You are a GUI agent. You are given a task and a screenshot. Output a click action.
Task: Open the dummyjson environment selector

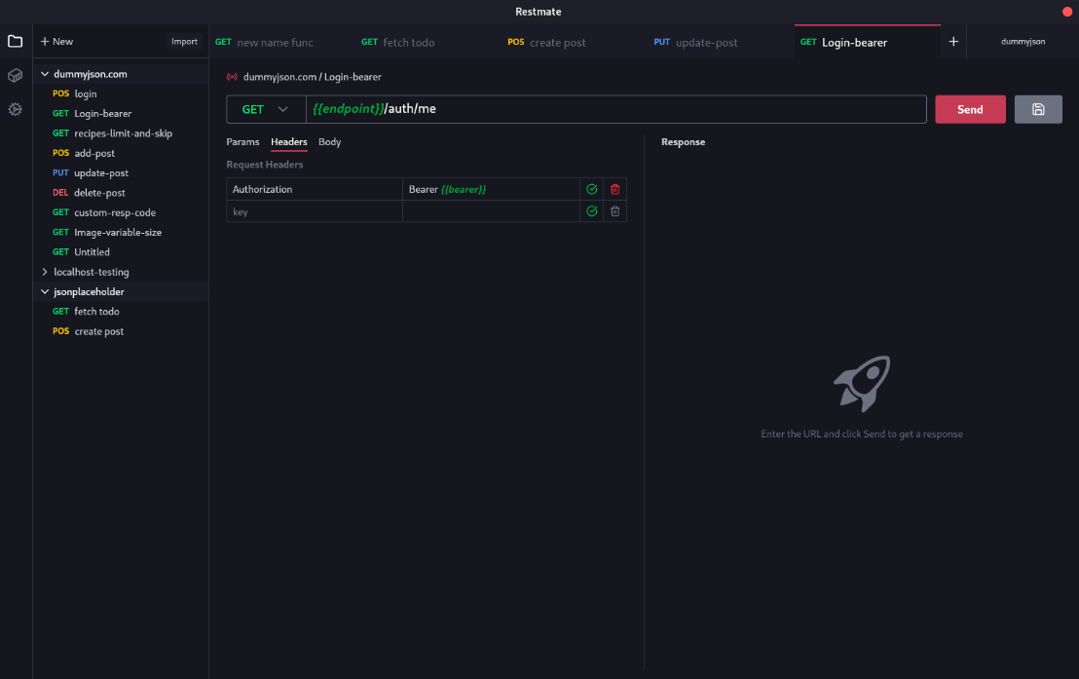click(1023, 41)
